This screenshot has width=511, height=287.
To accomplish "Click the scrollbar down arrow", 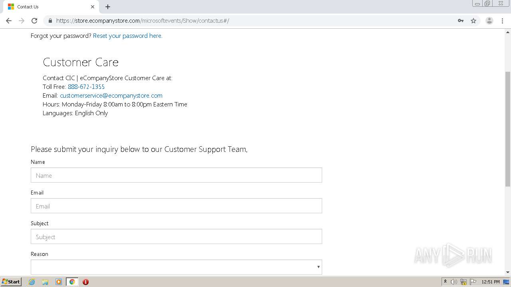I will tap(508, 272).
